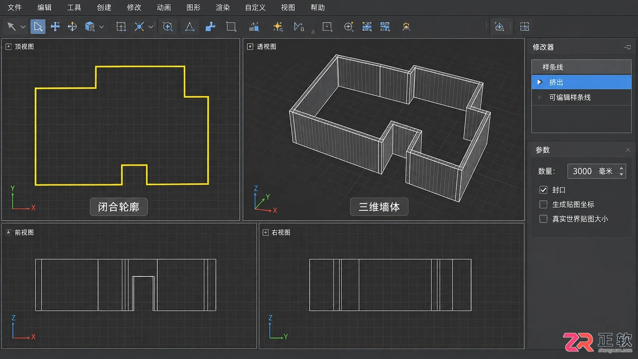Open the 渲染 menu
Viewport: 638px width, 359px height.
(x=223, y=8)
